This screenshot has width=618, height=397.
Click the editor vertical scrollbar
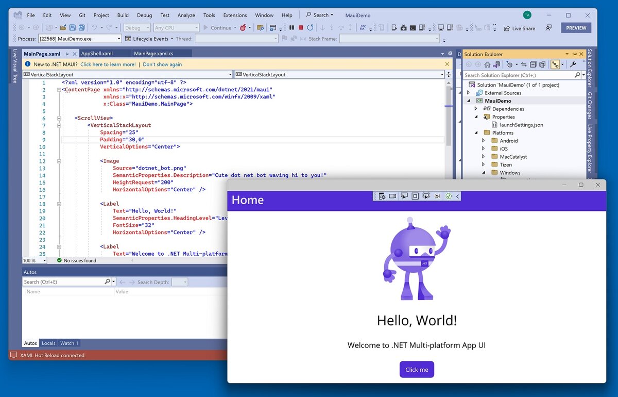pos(449,116)
